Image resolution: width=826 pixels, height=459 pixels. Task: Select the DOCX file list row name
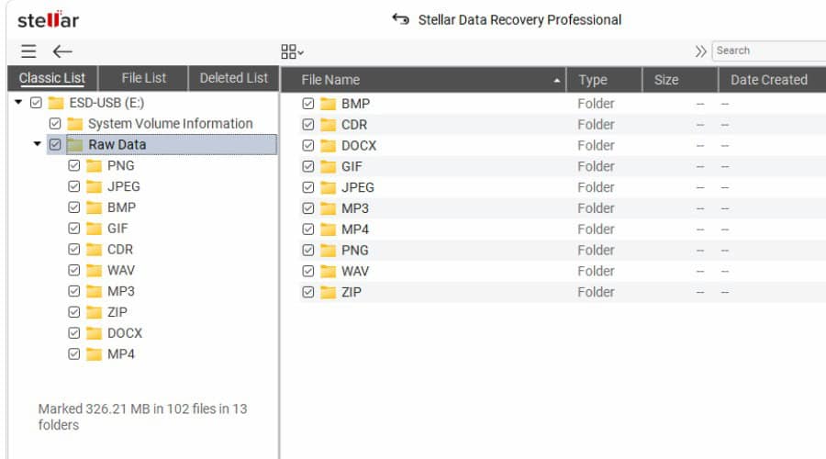pos(359,145)
